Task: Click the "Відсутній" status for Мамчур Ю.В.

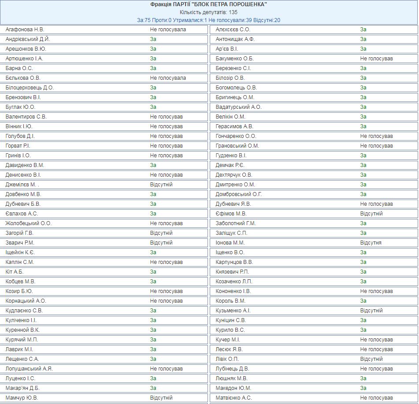Action: 161,398
